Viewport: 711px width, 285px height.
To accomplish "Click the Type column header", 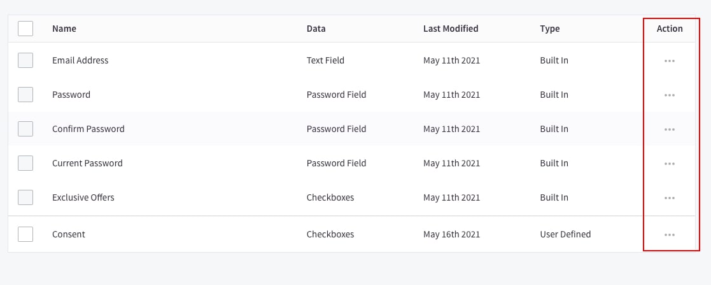I will (x=550, y=29).
